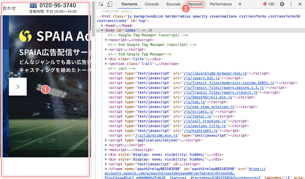The width and height of the screenshot is (305, 179).
Task: Open the prelude-browser-min.js link
Action: (x=215, y=73)
